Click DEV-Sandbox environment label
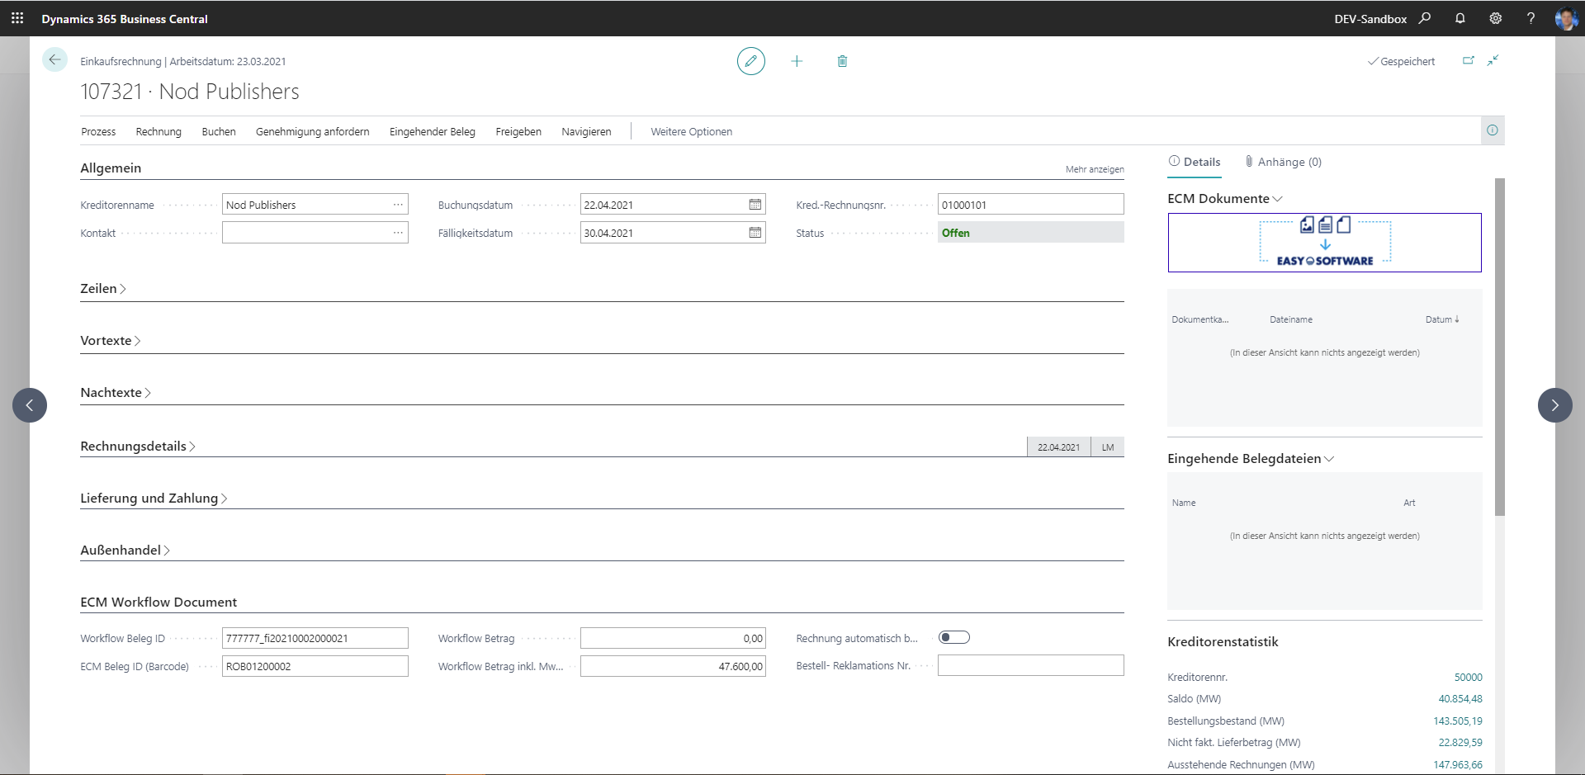Screen dimensions: 1585x775 click(x=1370, y=19)
